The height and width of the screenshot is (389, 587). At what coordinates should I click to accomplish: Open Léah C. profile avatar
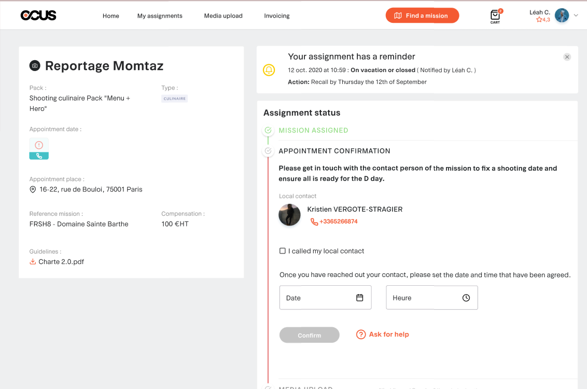point(562,16)
